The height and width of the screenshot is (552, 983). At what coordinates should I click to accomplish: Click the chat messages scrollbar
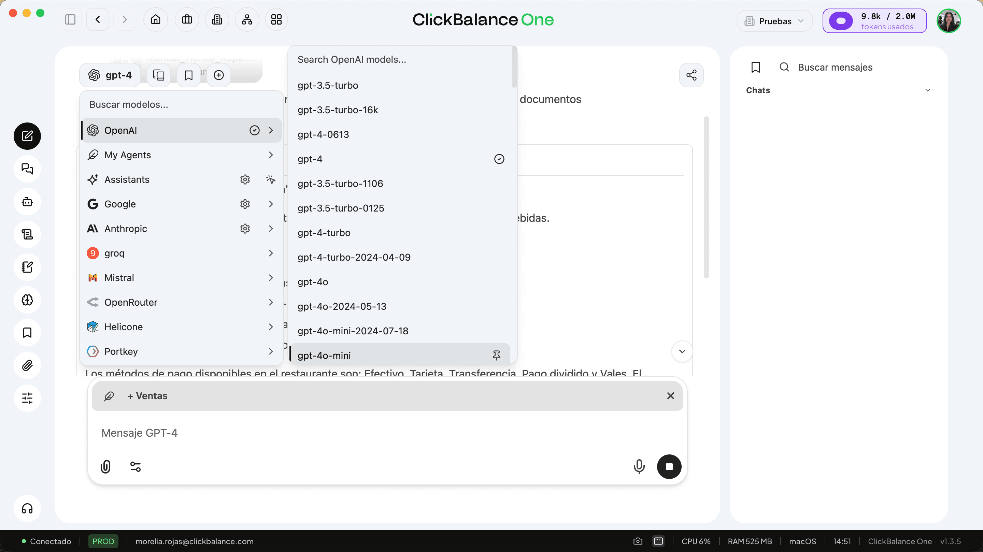tap(706, 197)
